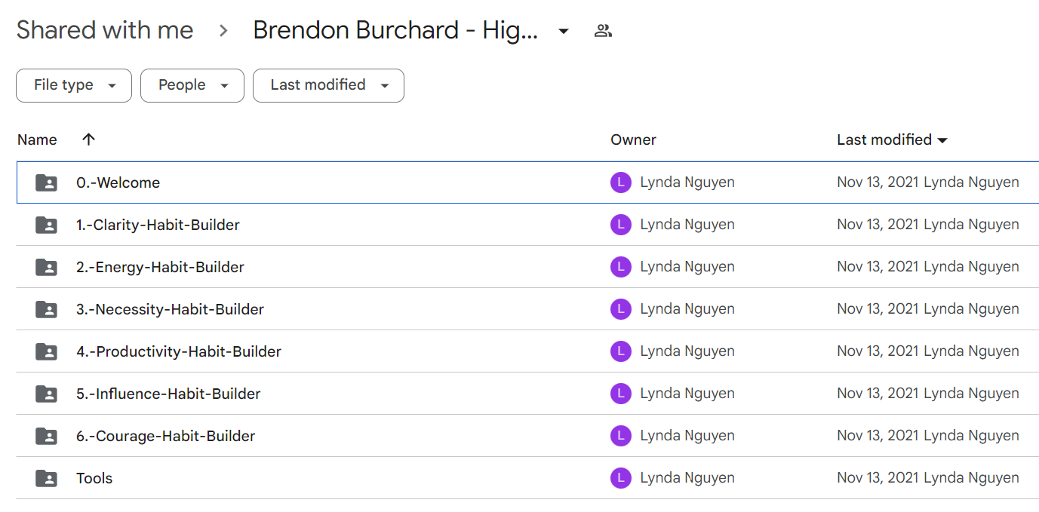Screen dimensions: 1039x512
Task: Click owner avatar in 0.-Welcome row
Action: [620, 182]
